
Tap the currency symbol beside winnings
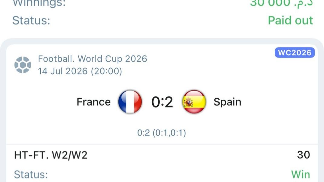303,4
